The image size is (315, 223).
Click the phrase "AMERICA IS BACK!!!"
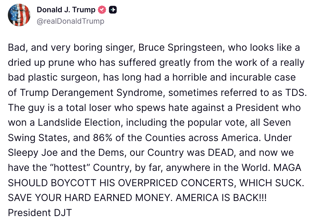pyautogui.click(x=221, y=198)
